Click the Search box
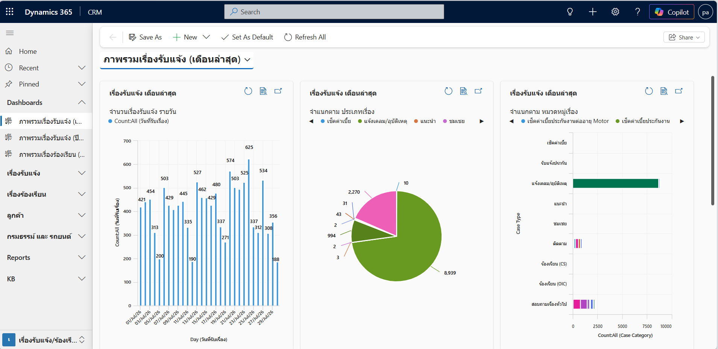Viewport: 718px width, 349px height. pyautogui.click(x=334, y=12)
